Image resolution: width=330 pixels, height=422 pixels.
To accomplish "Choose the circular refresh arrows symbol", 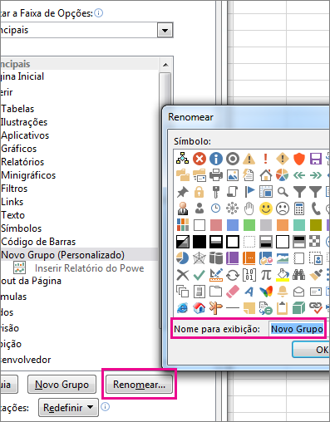I will (x=233, y=275).
